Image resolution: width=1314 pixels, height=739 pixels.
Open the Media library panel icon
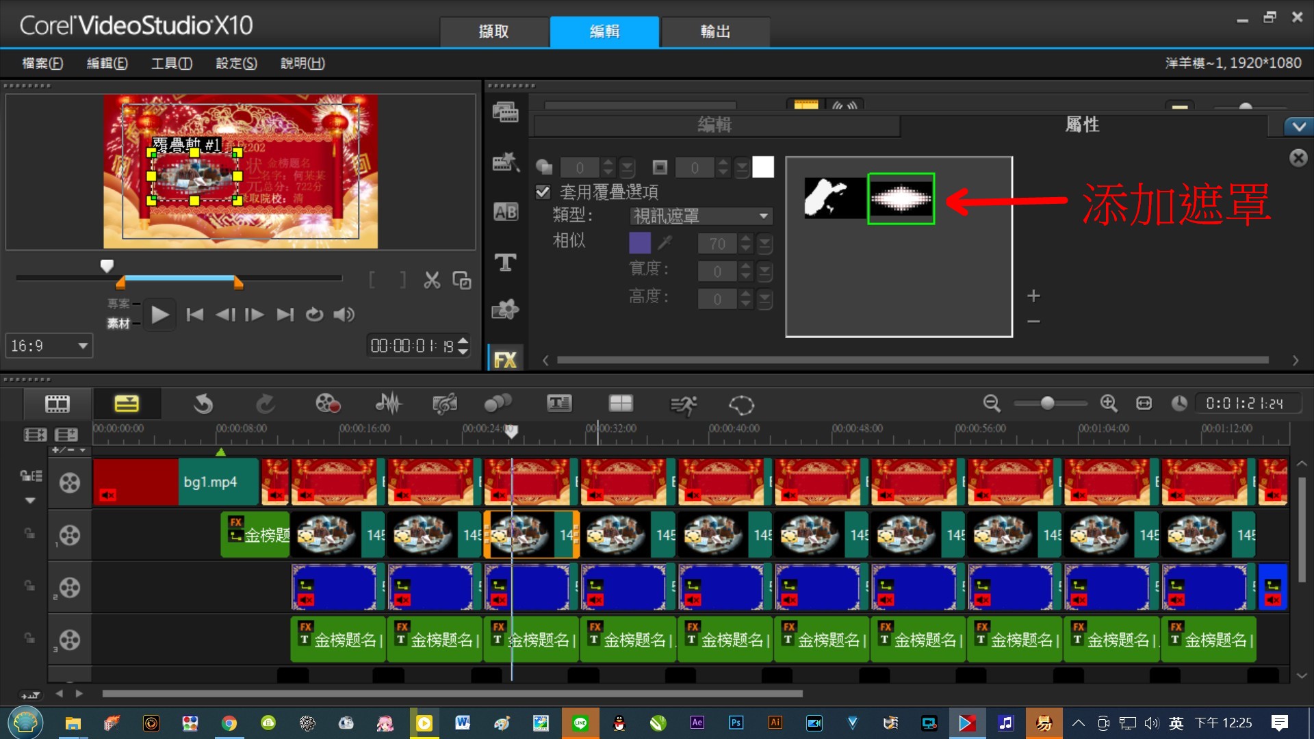point(506,112)
